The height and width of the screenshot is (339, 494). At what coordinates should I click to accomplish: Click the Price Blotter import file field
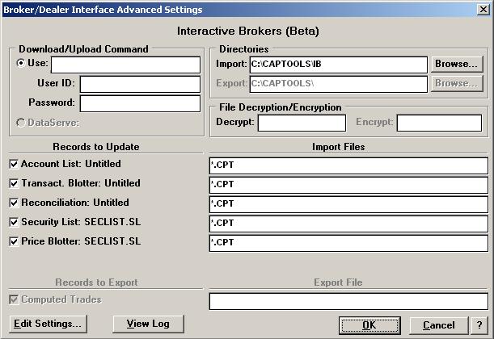click(348, 244)
